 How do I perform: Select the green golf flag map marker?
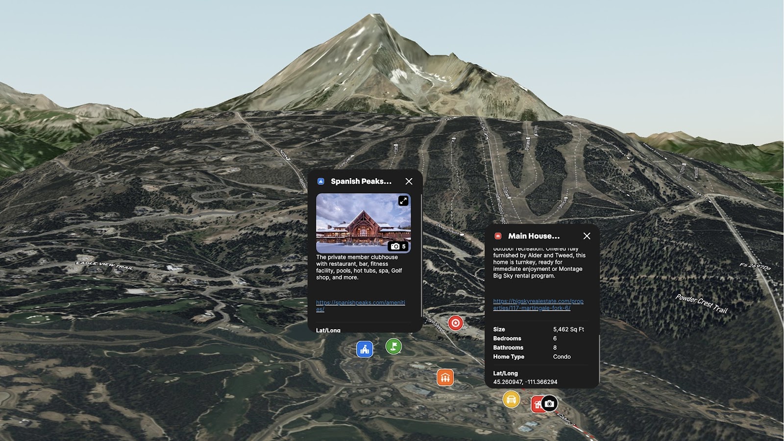coord(393,346)
